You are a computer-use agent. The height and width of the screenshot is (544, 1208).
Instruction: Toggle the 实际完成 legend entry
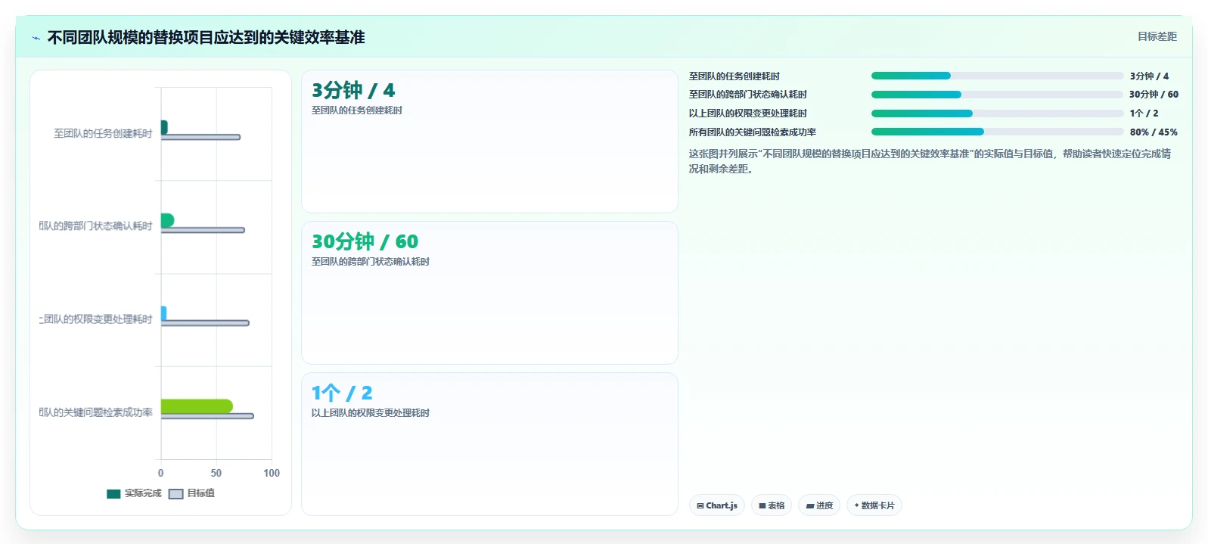click(x=135, y=493)
